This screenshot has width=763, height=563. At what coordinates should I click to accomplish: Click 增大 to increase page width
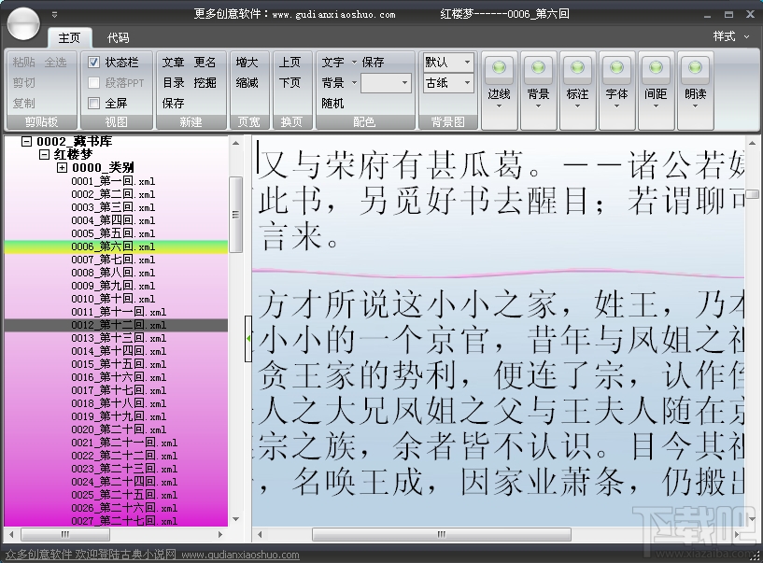pyautogui.click(x=247, y=63)
